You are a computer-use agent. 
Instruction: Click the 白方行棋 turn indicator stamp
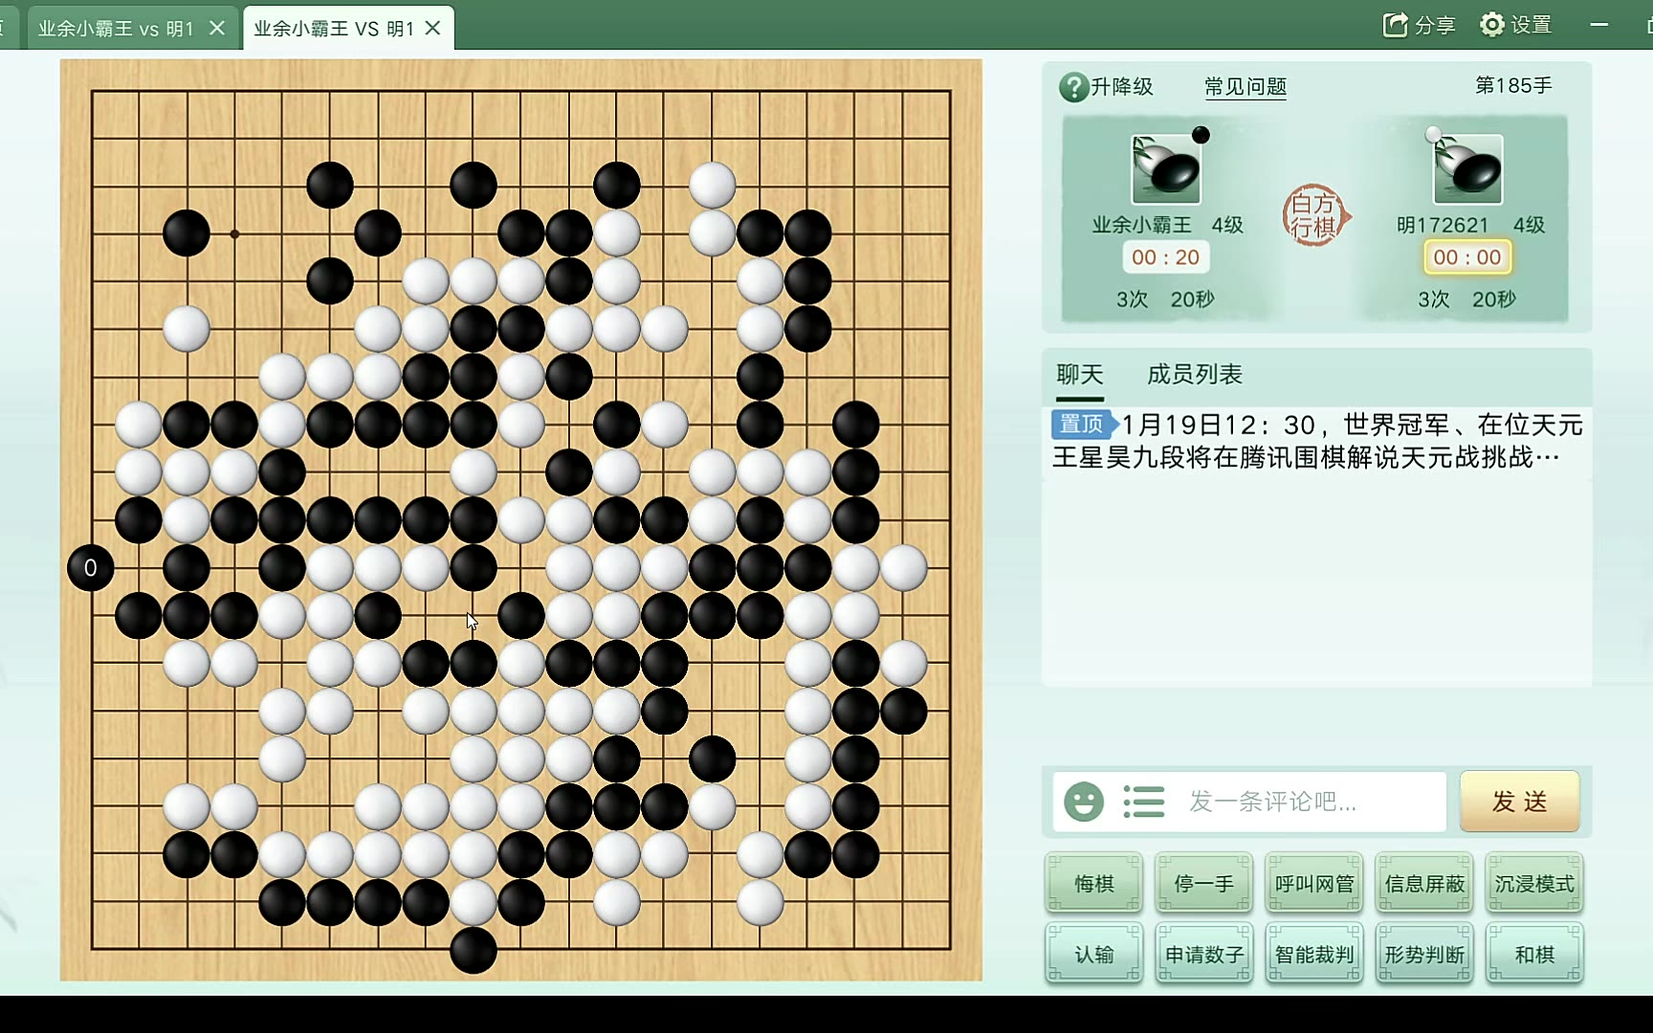pyautogui.click(x=1315, y=216)
